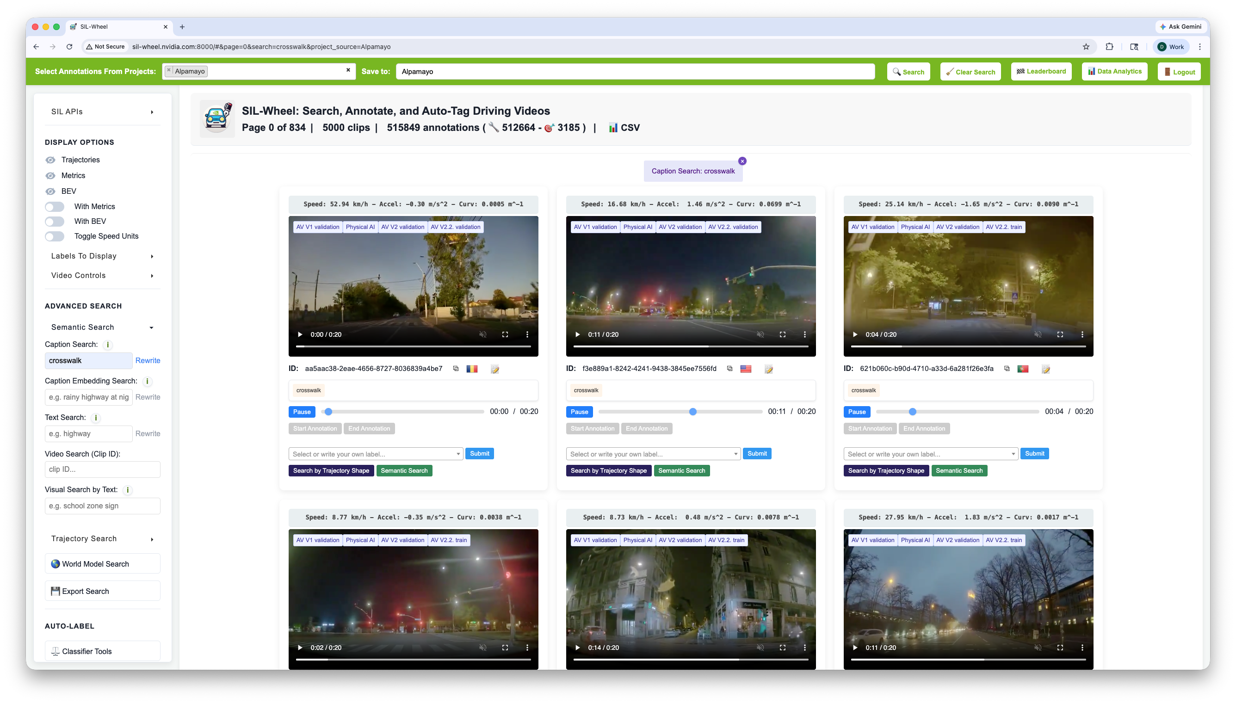
Task: Click Clear Search
Action: click(x=970, y=72)
